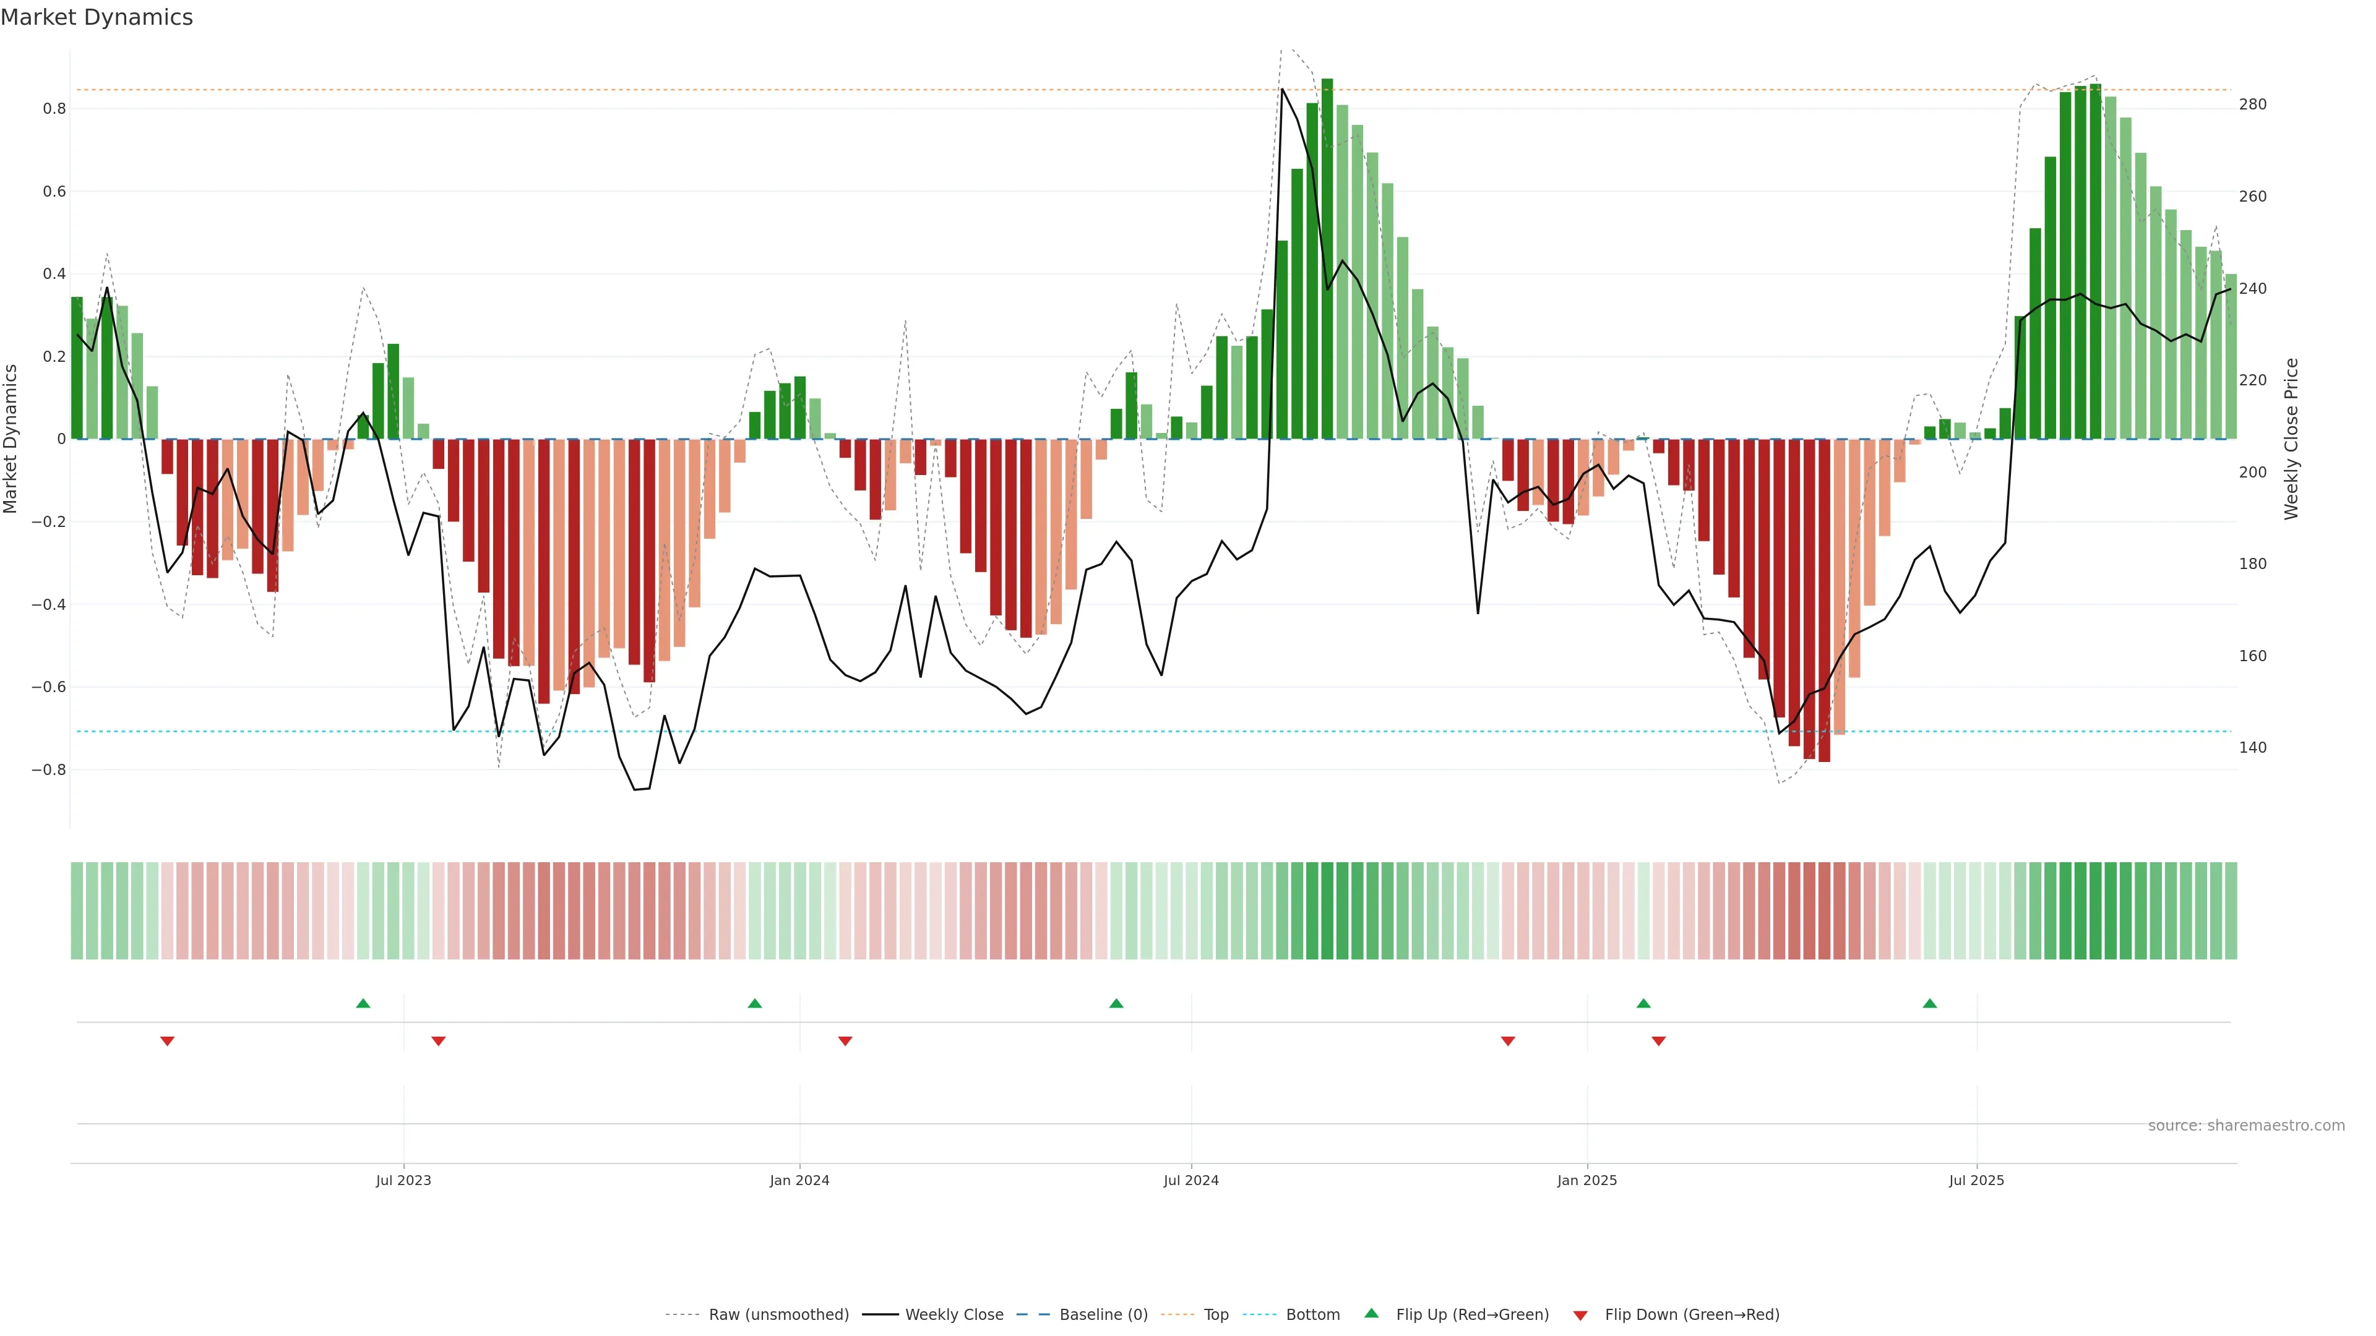Click the green flip-up triangle before Jan 2024

point(754,1003)
